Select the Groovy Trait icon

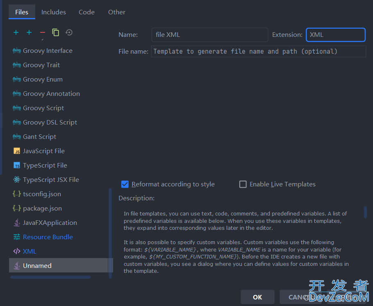[17, 65]
